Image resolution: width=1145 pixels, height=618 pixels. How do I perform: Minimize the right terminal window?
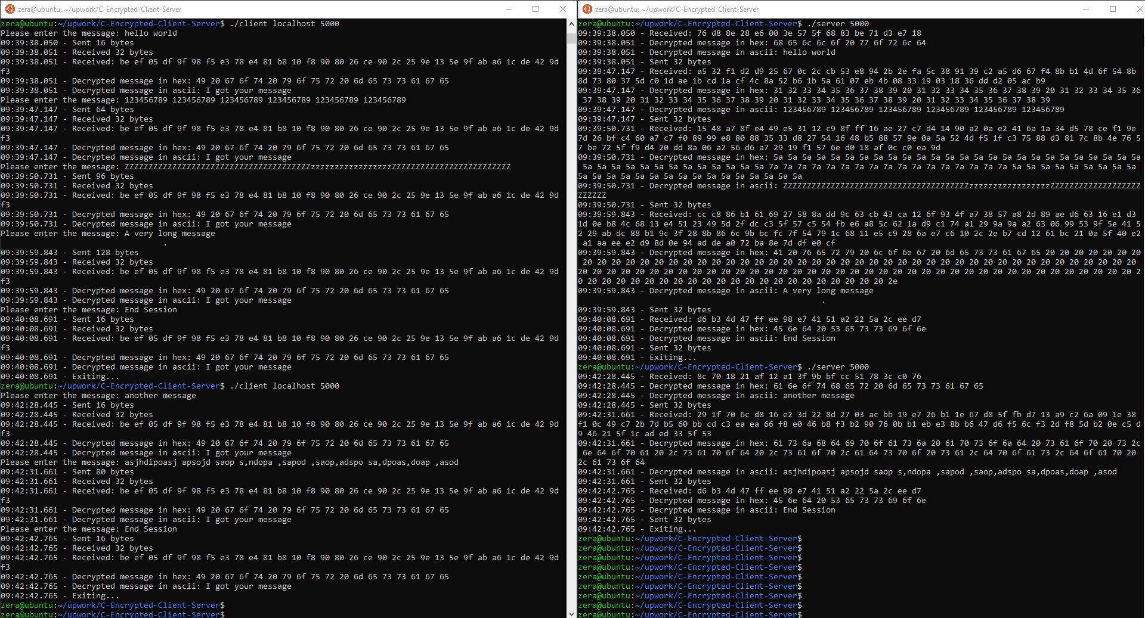1086,9
